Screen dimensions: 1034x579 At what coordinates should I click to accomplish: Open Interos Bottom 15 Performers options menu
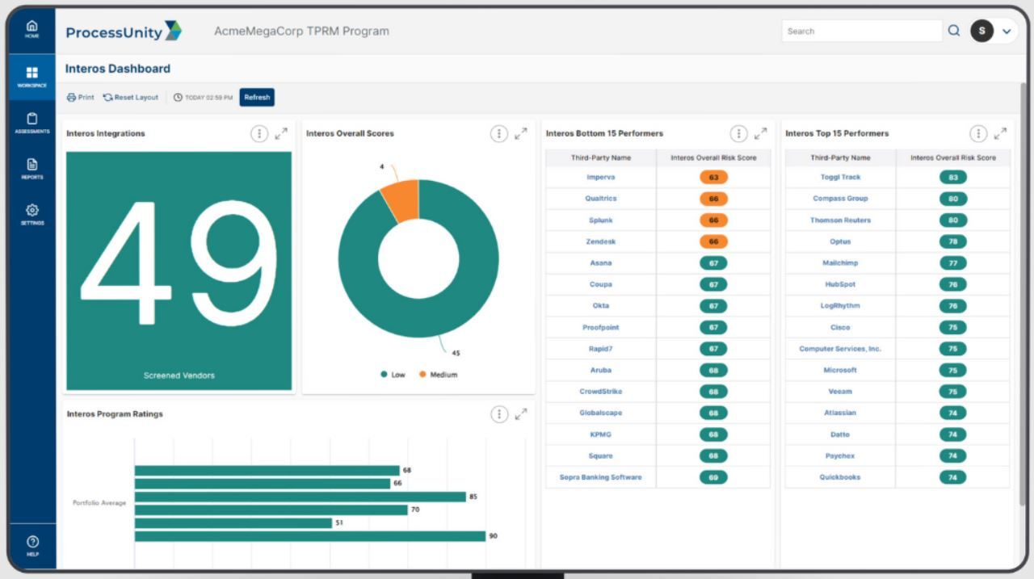[x=738, y=134]
